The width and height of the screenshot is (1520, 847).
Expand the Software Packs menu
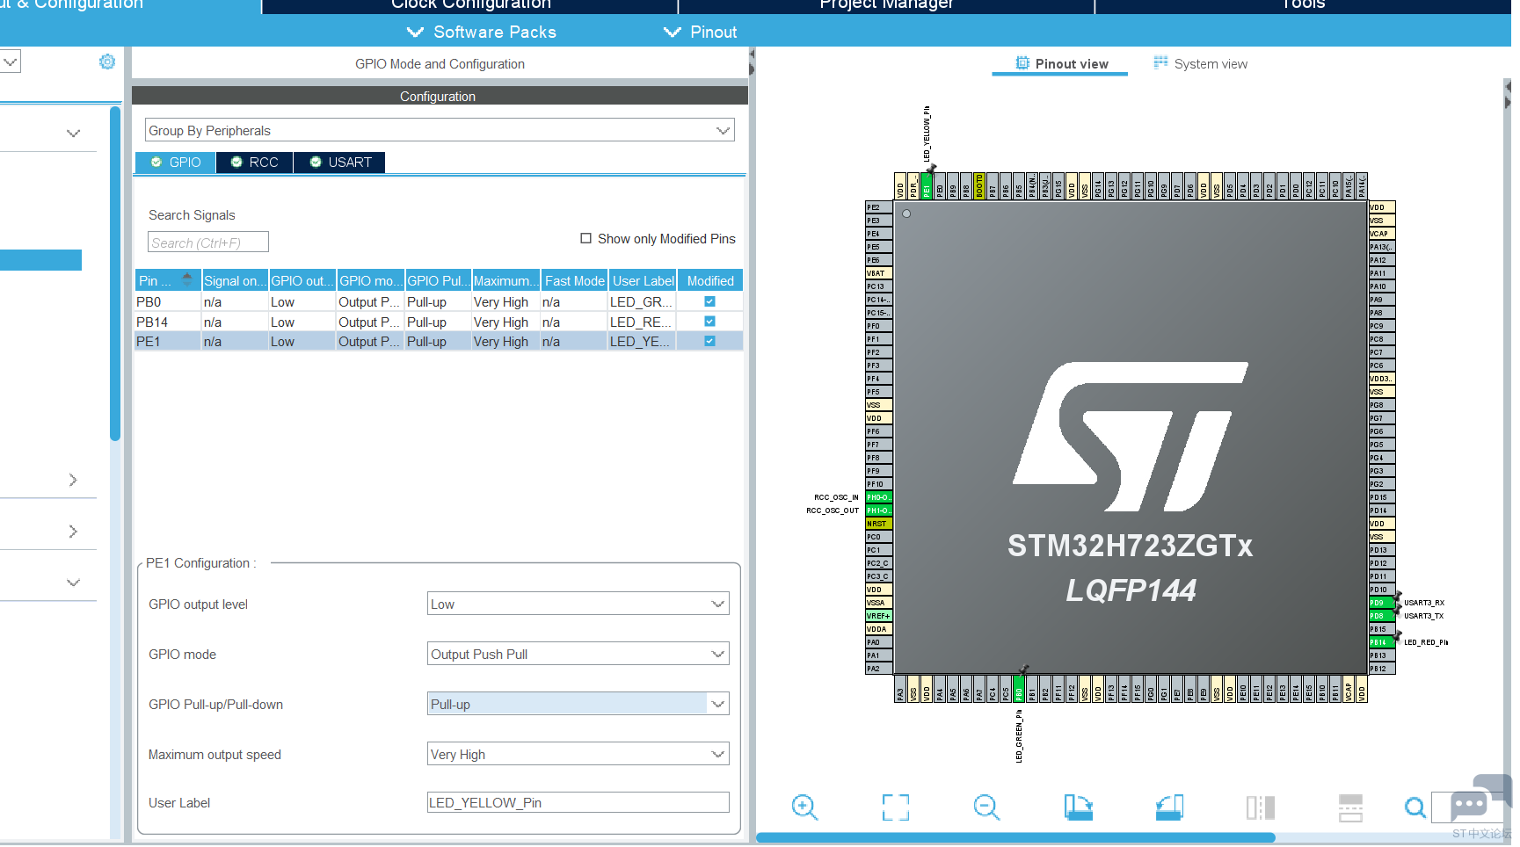coord(482,33)
